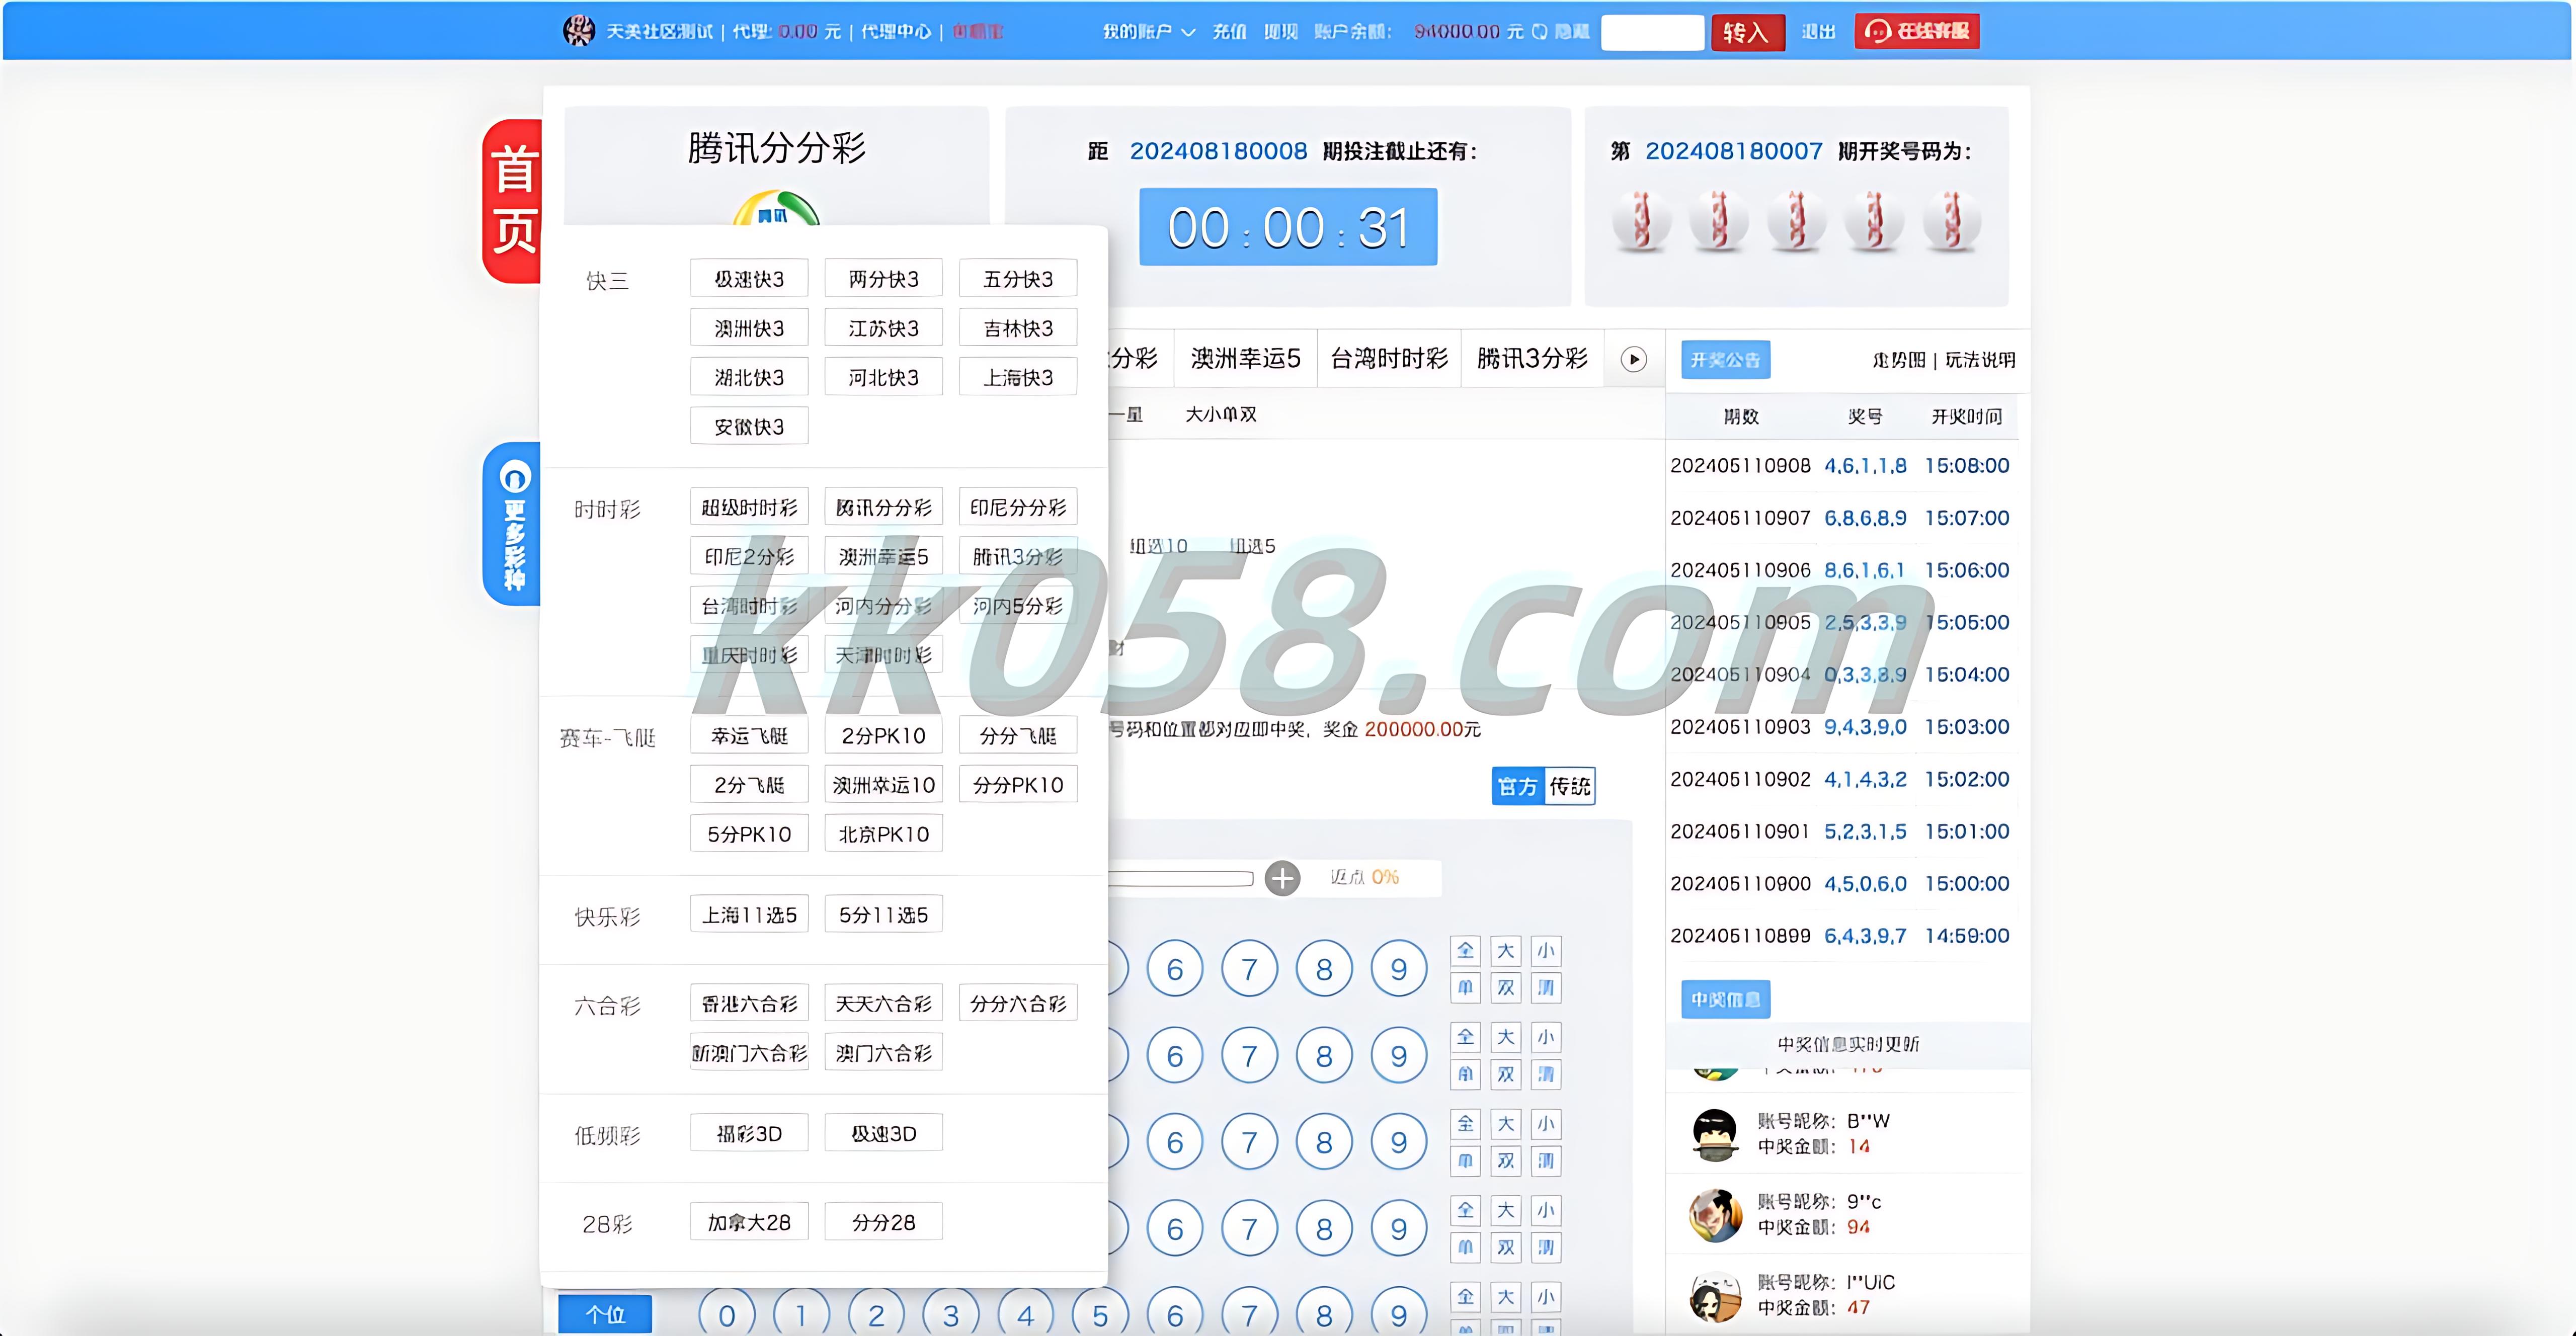Toggle hide account balance (隐藏) icon
Image resolution: width=2576 pixels, height=1336 pixels.
tap(1540, 31)
